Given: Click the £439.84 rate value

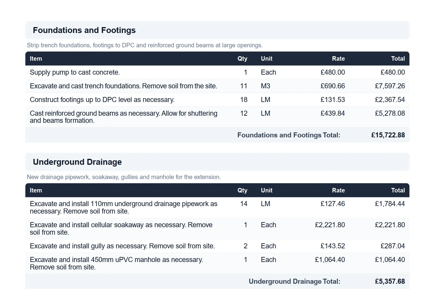Looking at the screenshot, I should pos(333,113).
